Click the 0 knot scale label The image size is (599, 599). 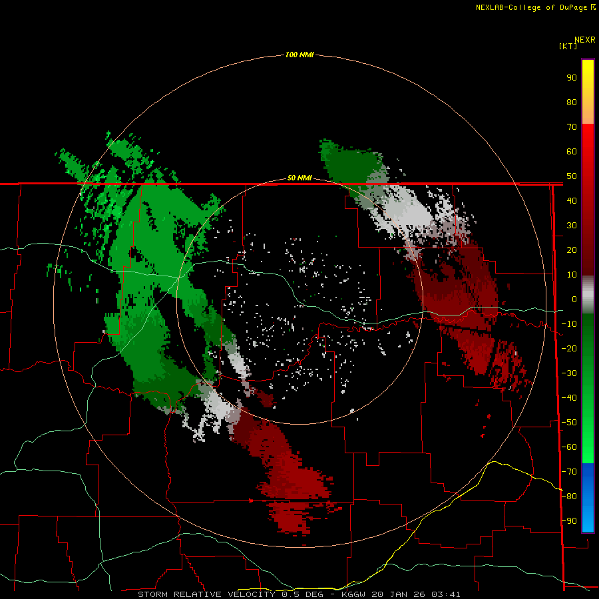[574, 299]
